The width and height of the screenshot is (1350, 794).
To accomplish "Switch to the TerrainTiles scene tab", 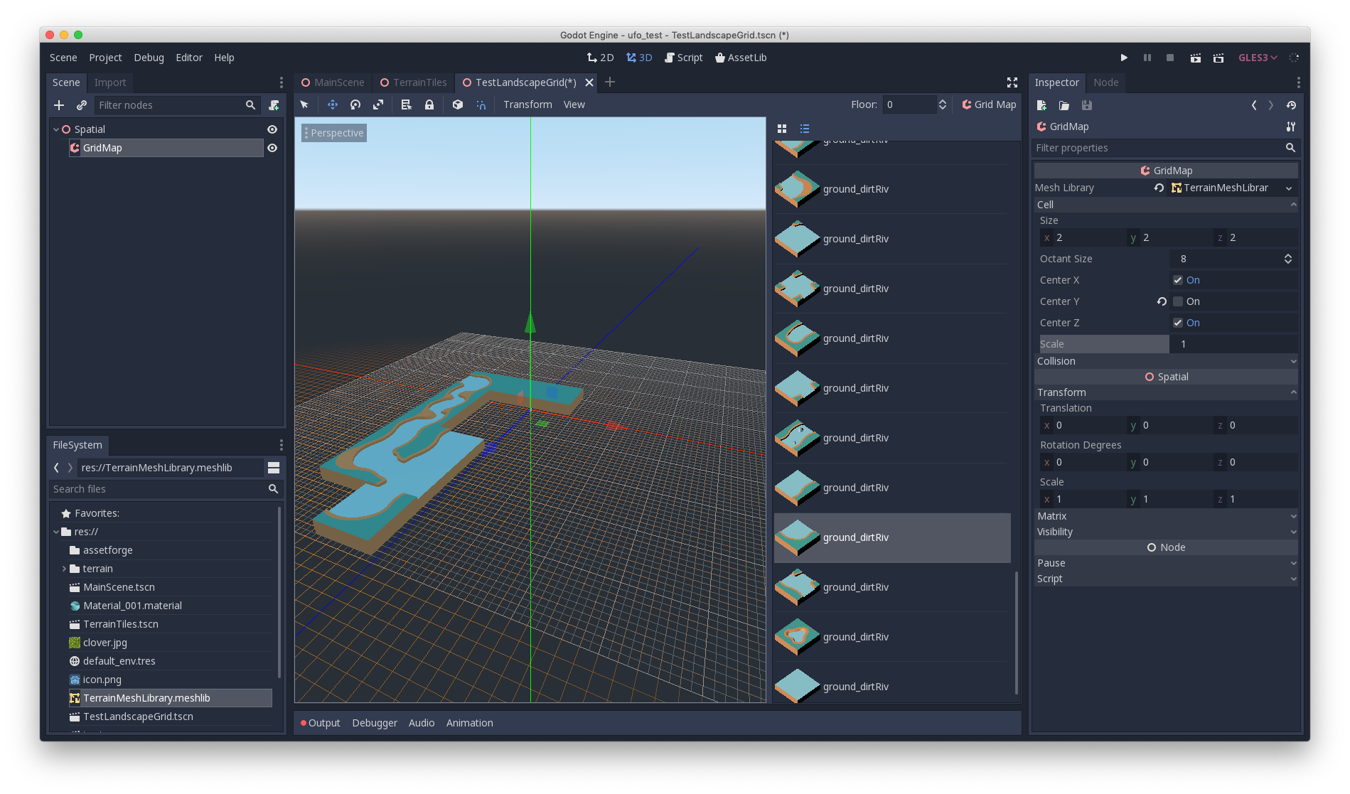I will pos(413,82).
